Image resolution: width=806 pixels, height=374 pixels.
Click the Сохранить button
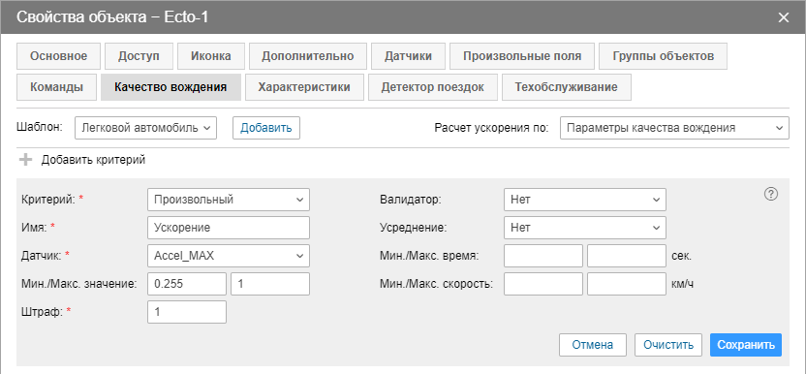[x=746, y=345]
